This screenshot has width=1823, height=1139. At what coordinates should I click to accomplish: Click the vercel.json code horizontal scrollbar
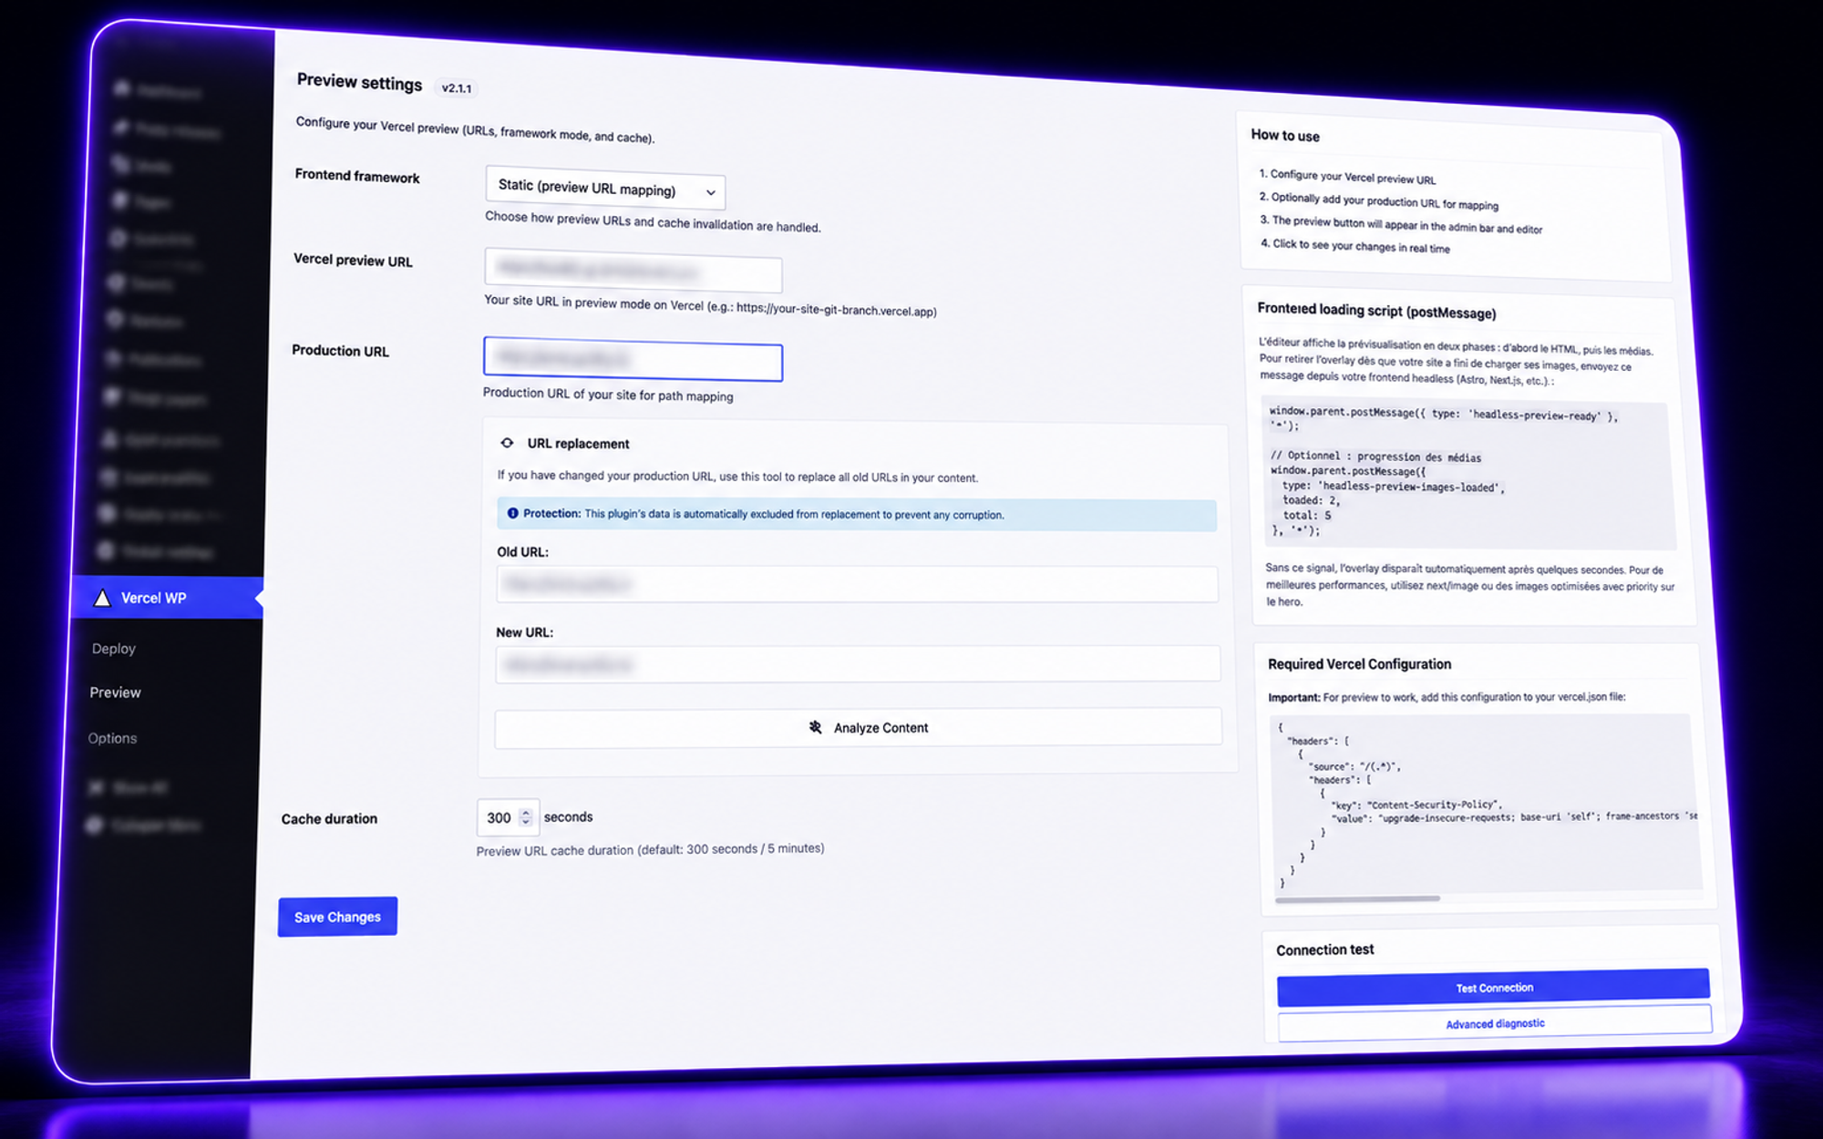pyautogui.click(x=1357, y=898)
